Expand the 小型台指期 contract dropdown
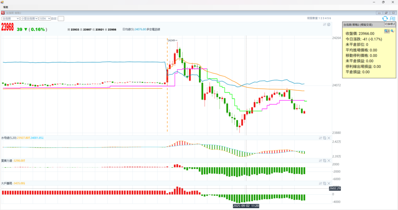 pos(29,18)
